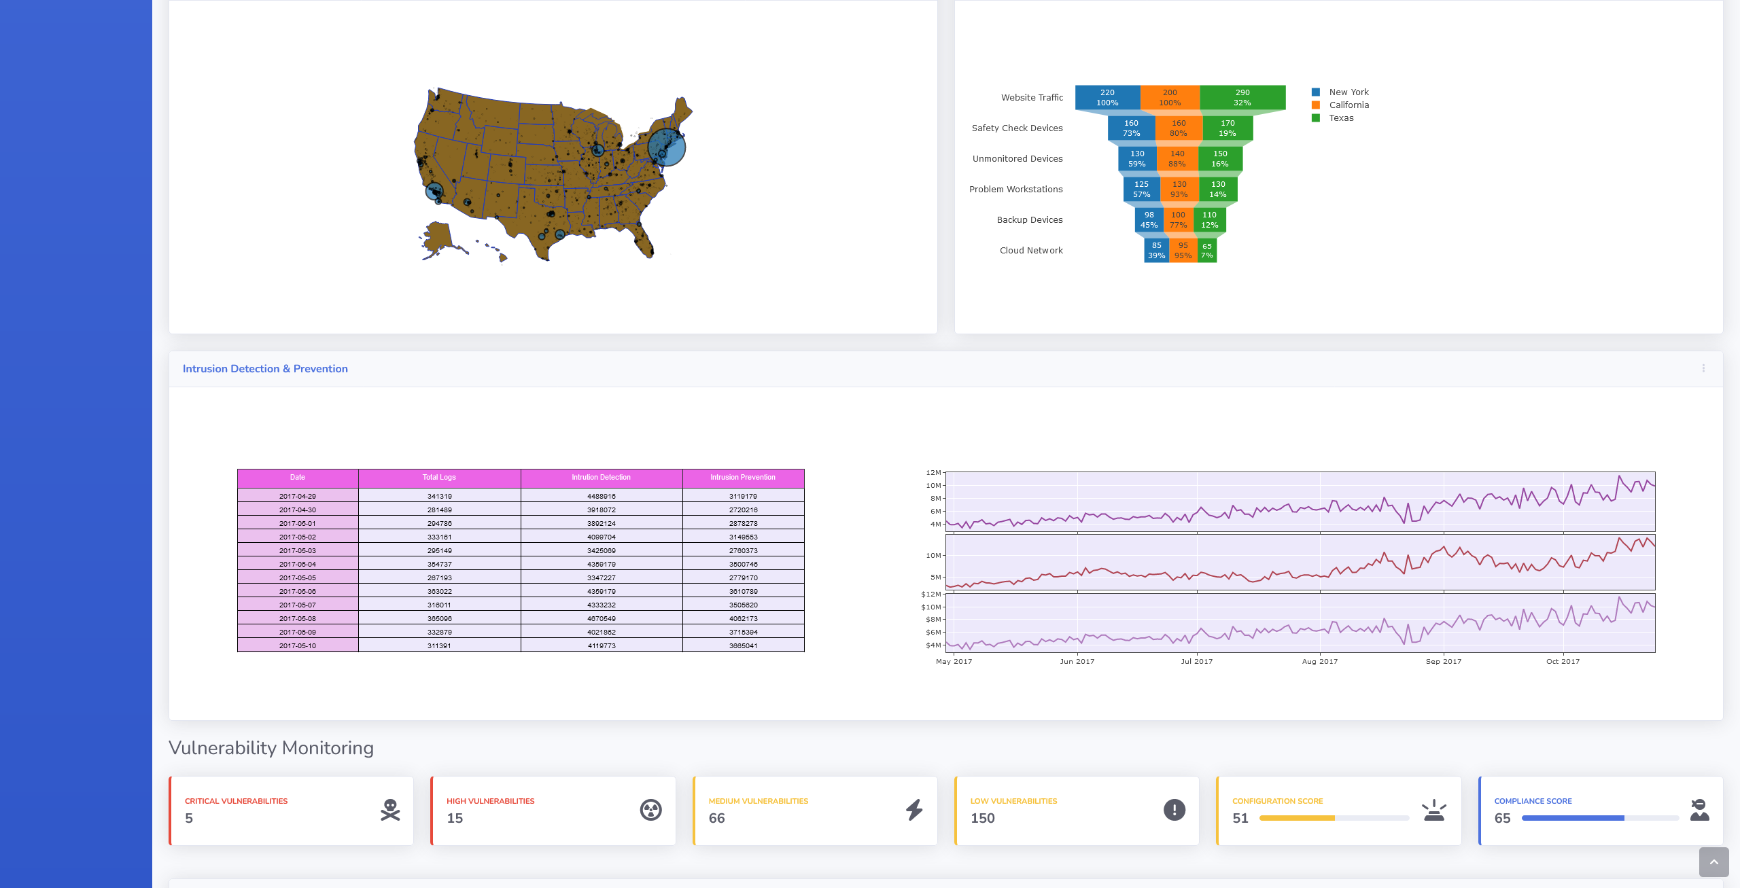Click the lightning bolt icon on Medium Vulnerabilities card

913,810
